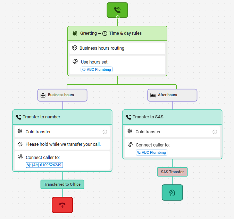Click clock icon next to Time & day rules
The width and height of the screenshot is (234, 219).
pos(105,33)
